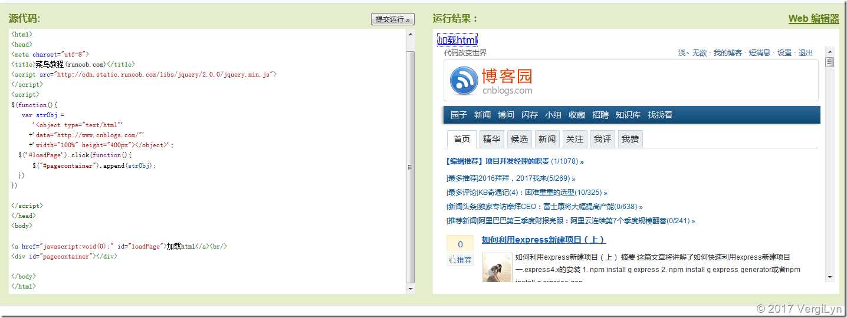Click the 退出 logout link

(806, 53)
